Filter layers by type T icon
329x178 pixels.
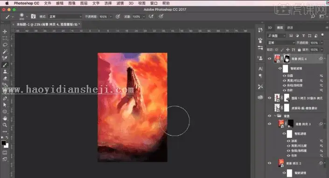(303, 35)
